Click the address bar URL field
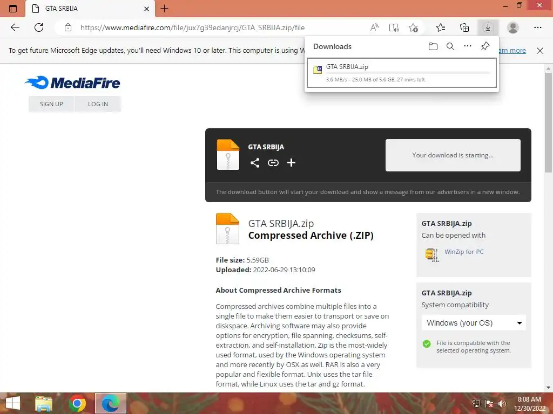The height and width of the screenshot is (414, 553). pos(193,27)
